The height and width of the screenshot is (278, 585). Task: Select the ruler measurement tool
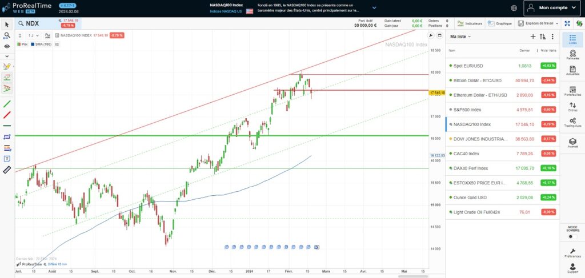coord(7,170)
